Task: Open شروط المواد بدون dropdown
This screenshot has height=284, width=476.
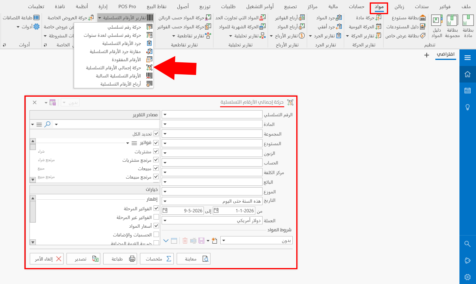Action: coord(224,240)
